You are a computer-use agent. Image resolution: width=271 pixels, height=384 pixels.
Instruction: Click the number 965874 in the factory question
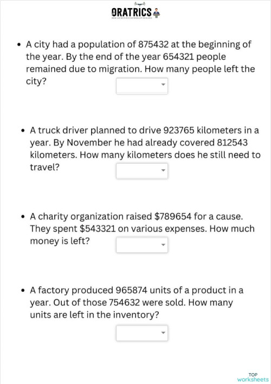click(132, 290)
